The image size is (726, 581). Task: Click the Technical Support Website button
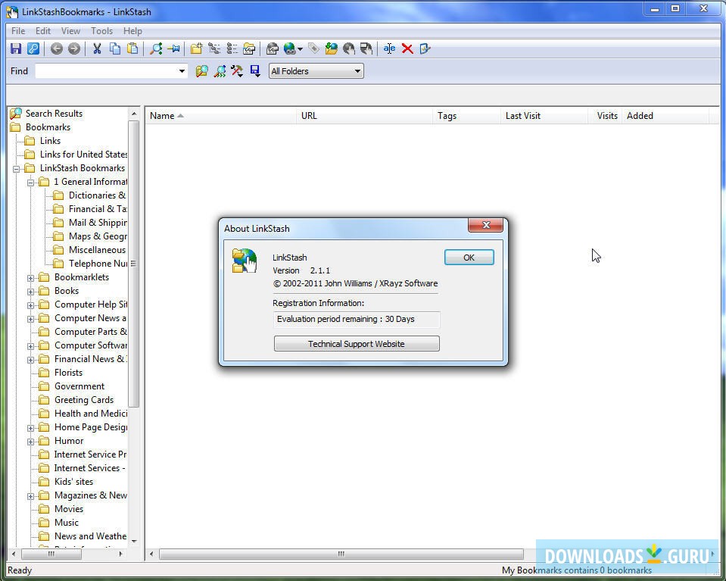(357, 344)
